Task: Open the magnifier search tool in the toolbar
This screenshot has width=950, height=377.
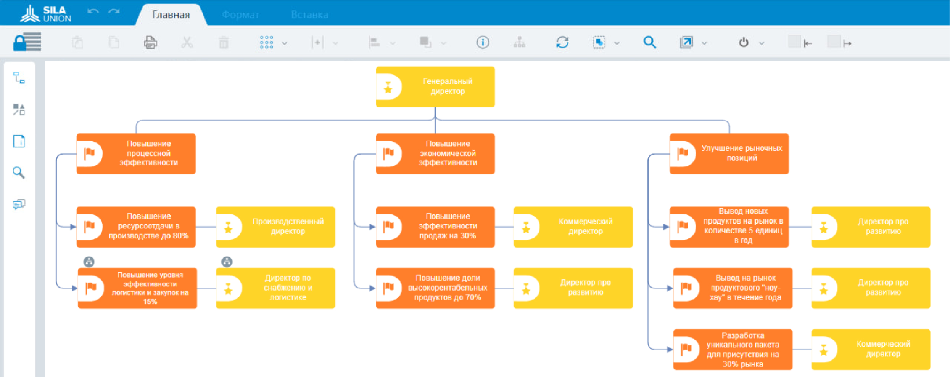Action: tap(649, 42)
